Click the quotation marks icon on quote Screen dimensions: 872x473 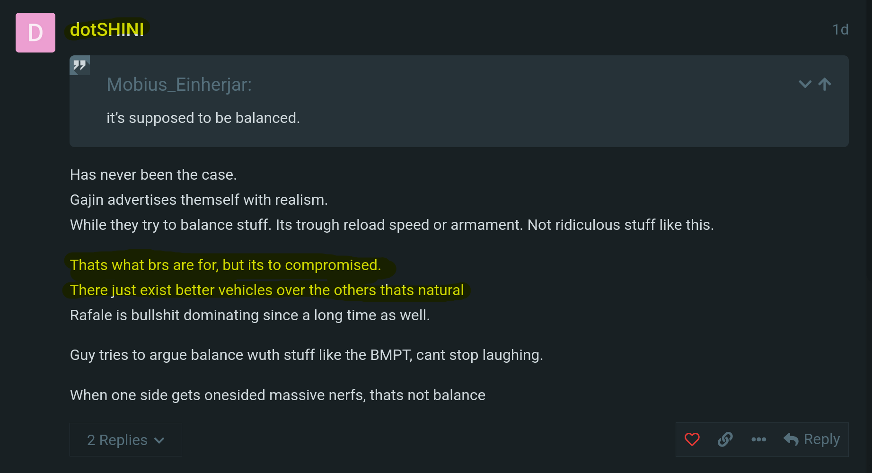[79, 65]
